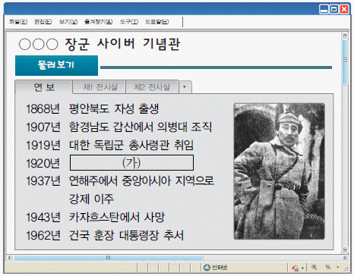Click the 인터넷 globe zone icon
The image size is (354, 276).
[x=207, y=268]
